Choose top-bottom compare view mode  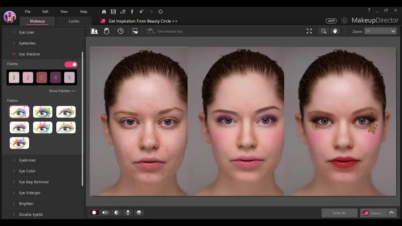click(128, 213)
